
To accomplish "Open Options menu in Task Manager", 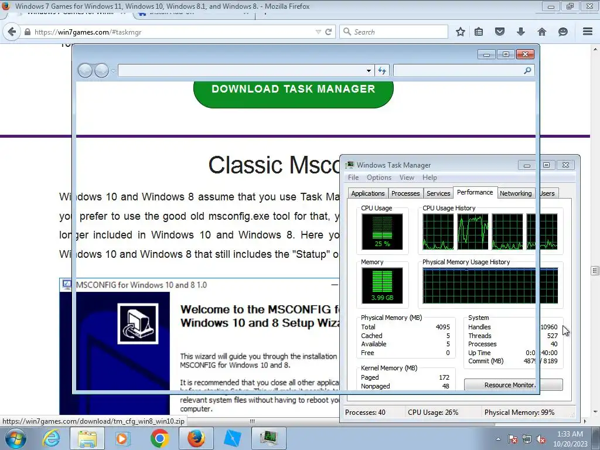I will 379,178.
